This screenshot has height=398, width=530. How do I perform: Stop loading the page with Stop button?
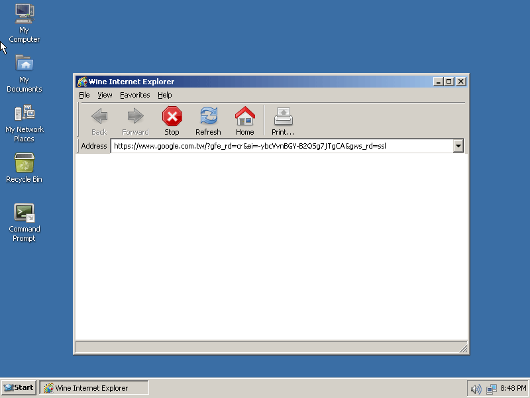click(x=172, y=121)
